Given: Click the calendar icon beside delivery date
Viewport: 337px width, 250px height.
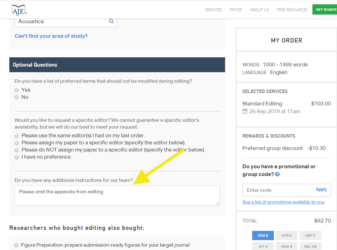Looking at the screenshot, I should click(245, 112).
